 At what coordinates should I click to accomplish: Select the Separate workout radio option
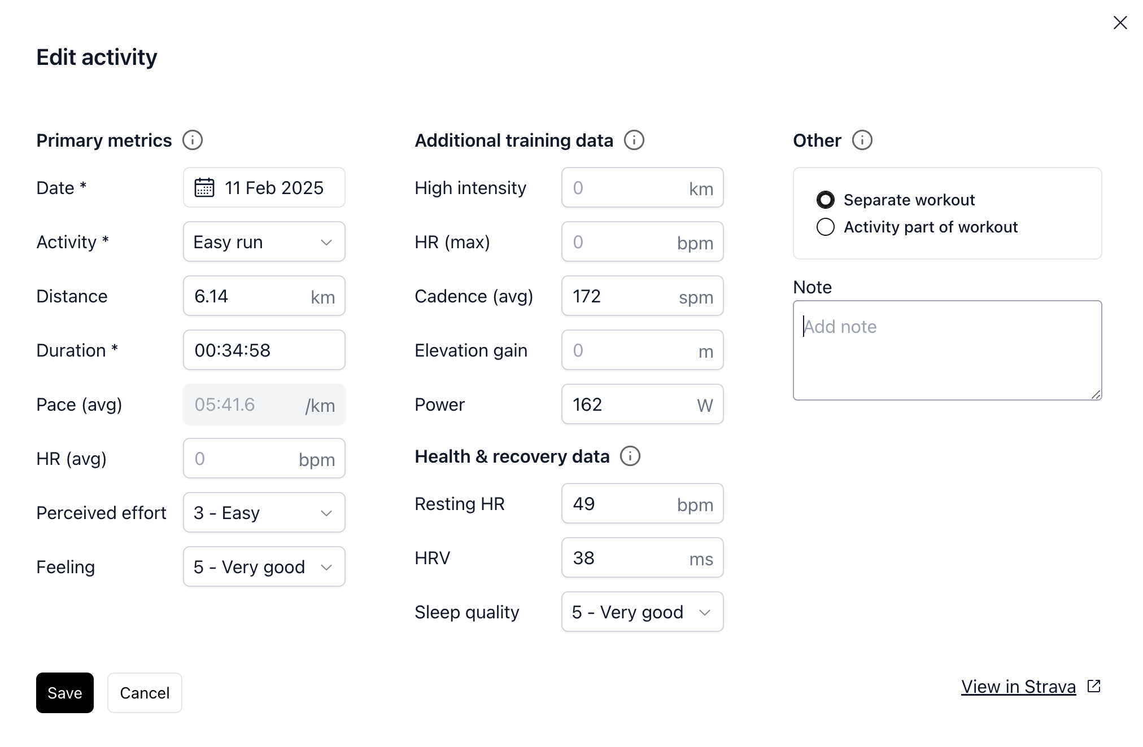point(826,200)
